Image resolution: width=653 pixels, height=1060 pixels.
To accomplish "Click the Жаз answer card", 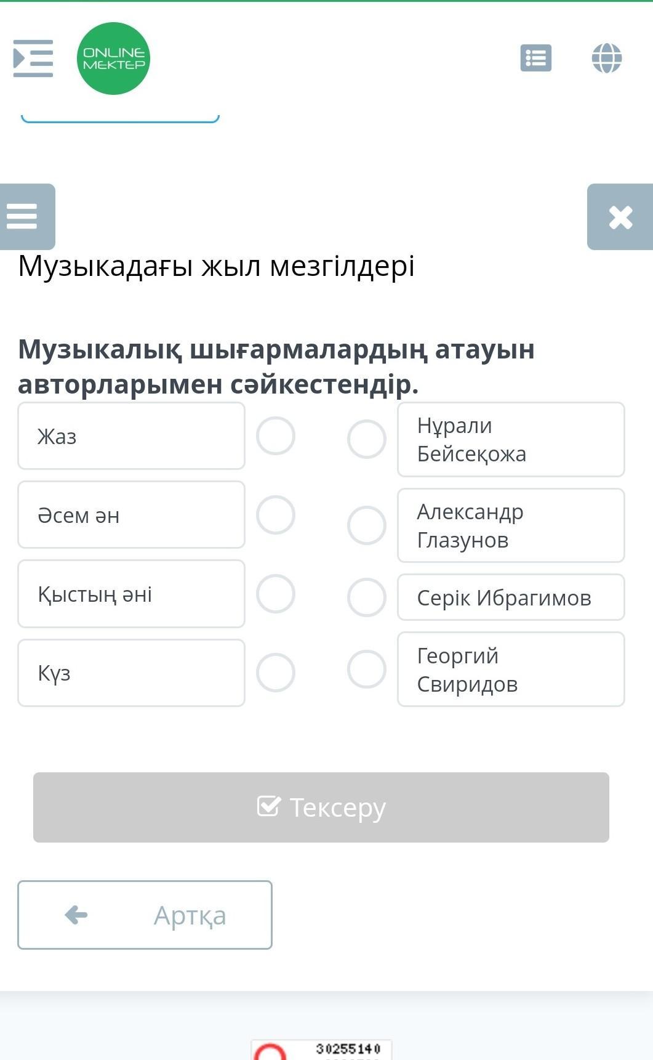I will [131, 436].
